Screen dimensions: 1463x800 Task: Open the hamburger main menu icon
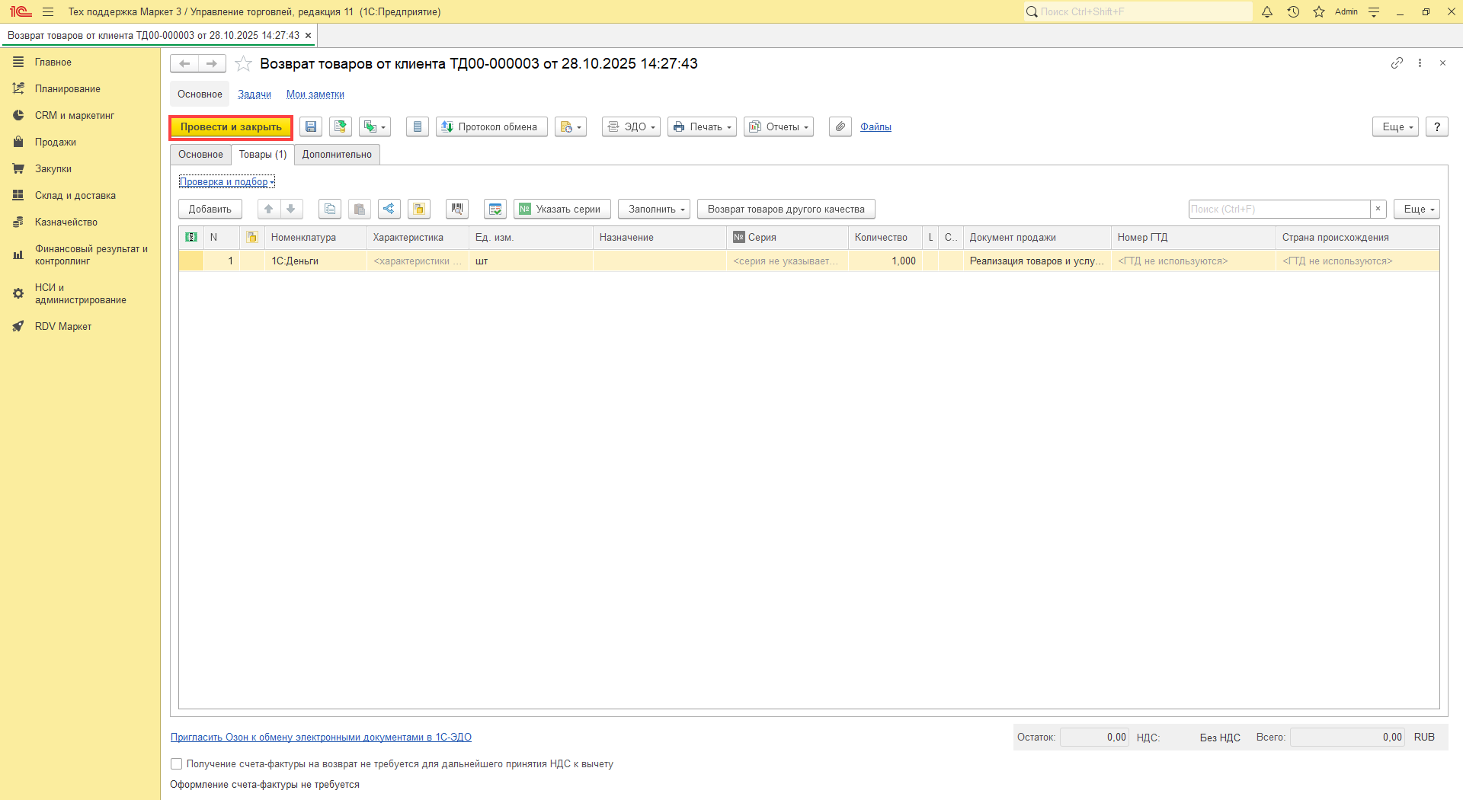click(x=48, y=11)
